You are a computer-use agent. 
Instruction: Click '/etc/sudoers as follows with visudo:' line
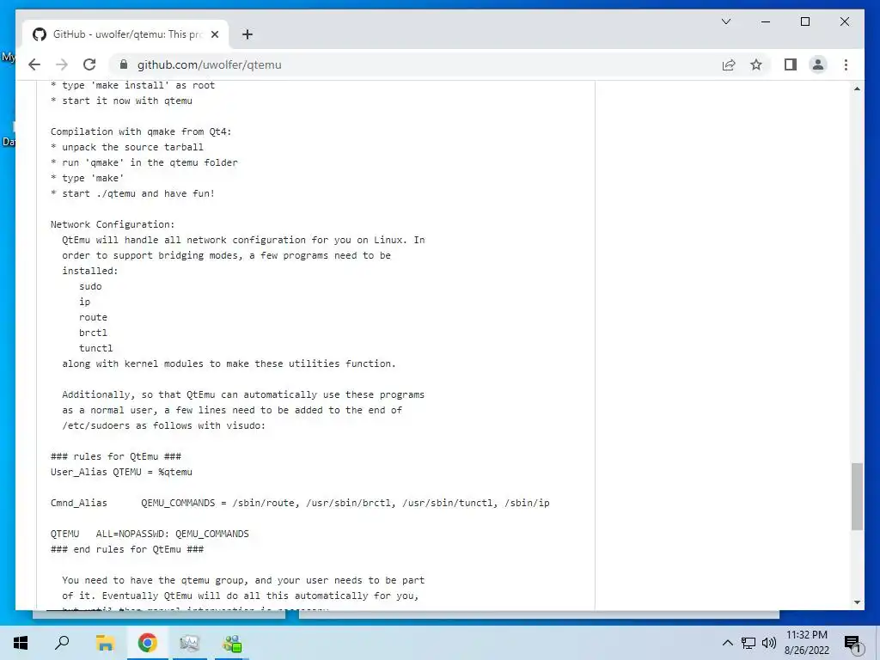[164, 425]
